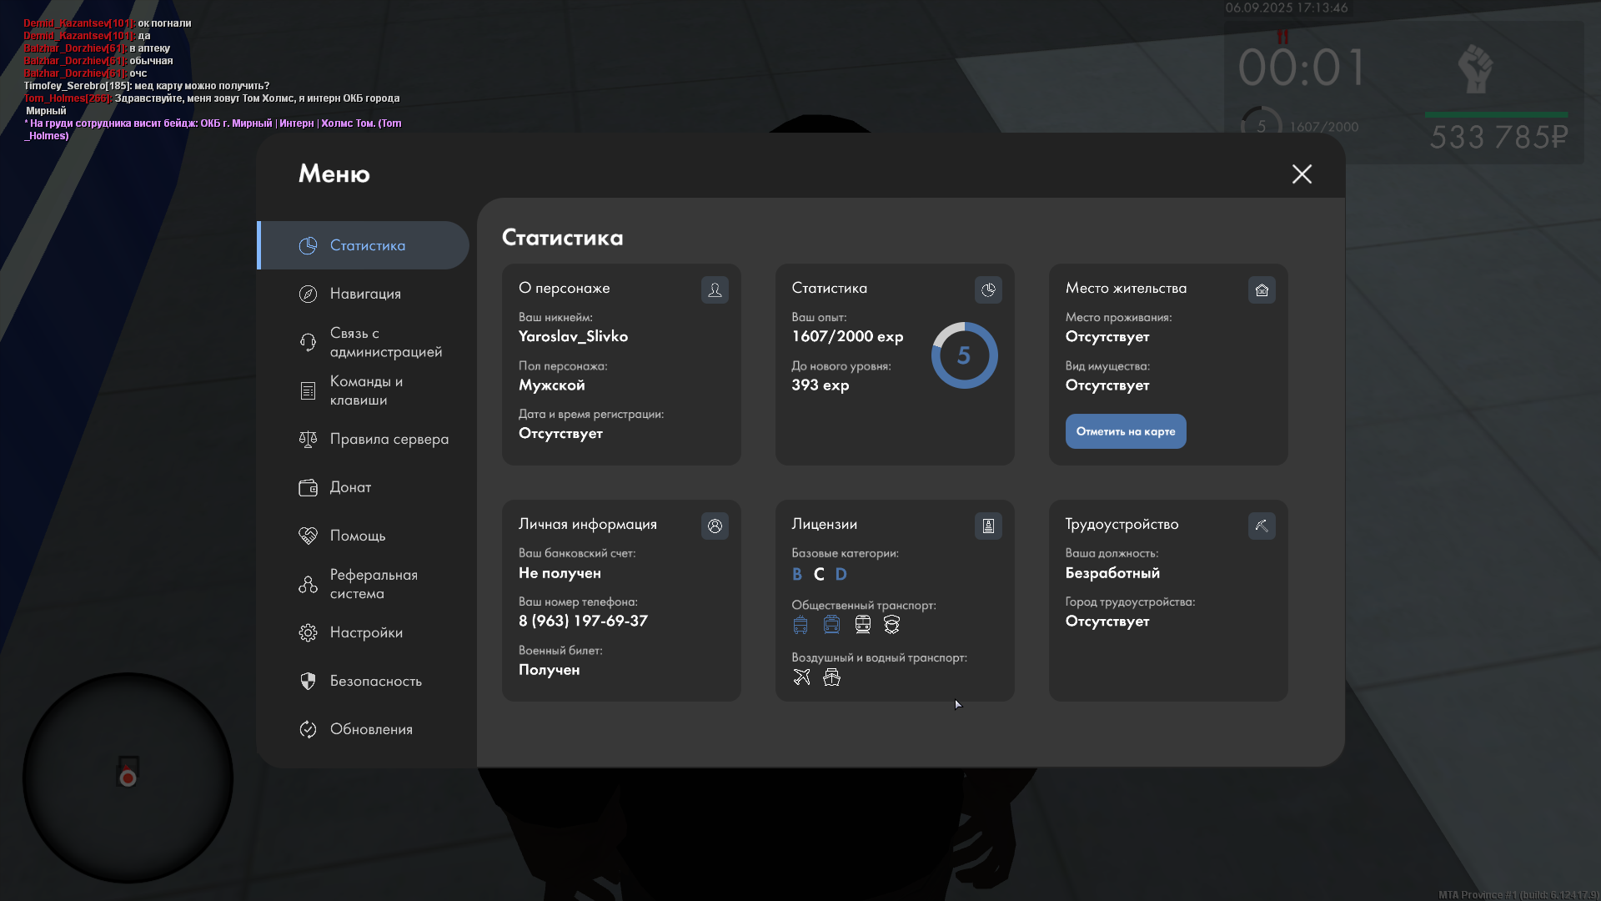The height and width of the screenshot is (901, 1601).
Task: Click the wallet icon for Донат
Action: coord(308,487)
